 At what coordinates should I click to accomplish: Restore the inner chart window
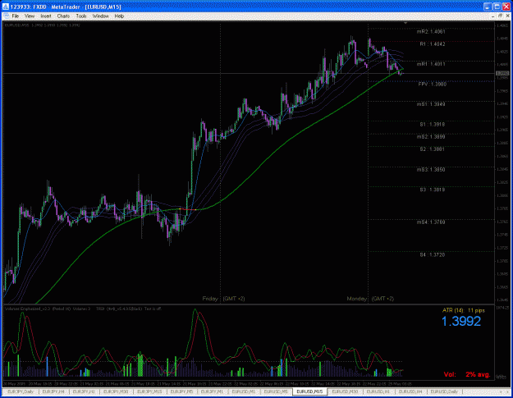(x=501, y=16)
